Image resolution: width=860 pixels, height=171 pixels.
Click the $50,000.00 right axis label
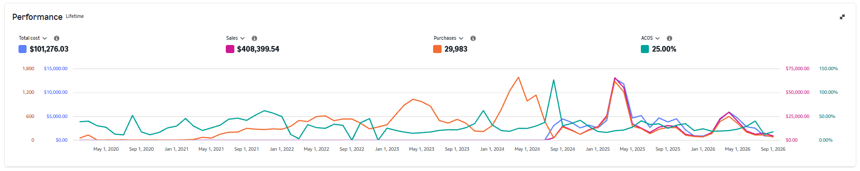[797, 92]
